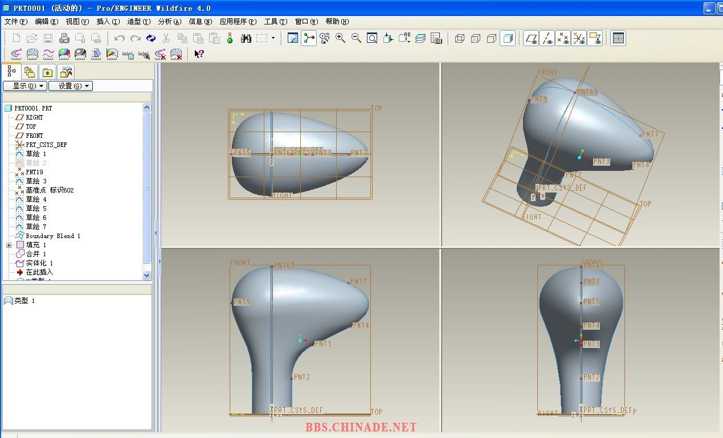Print using the printer icon
Viewport: 723px width, 438px height.
click(x=64, y=38)
